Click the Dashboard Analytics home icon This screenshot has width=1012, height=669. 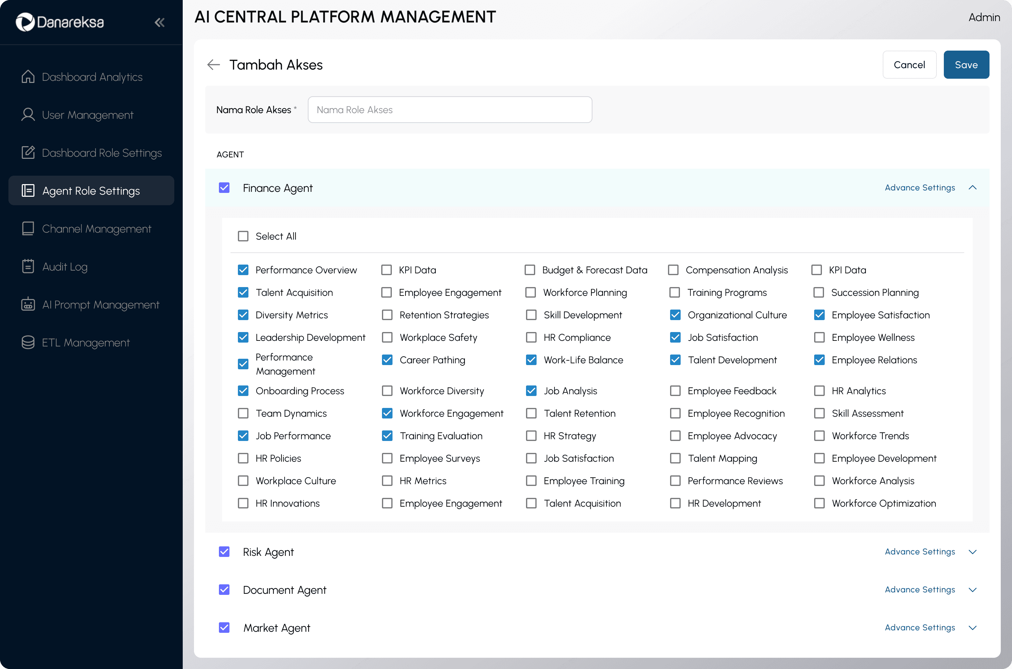28,77
